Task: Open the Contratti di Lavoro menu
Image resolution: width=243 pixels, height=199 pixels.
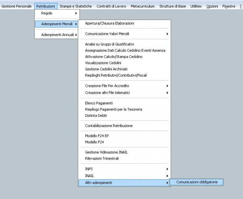Action: [x=111, y=6]
